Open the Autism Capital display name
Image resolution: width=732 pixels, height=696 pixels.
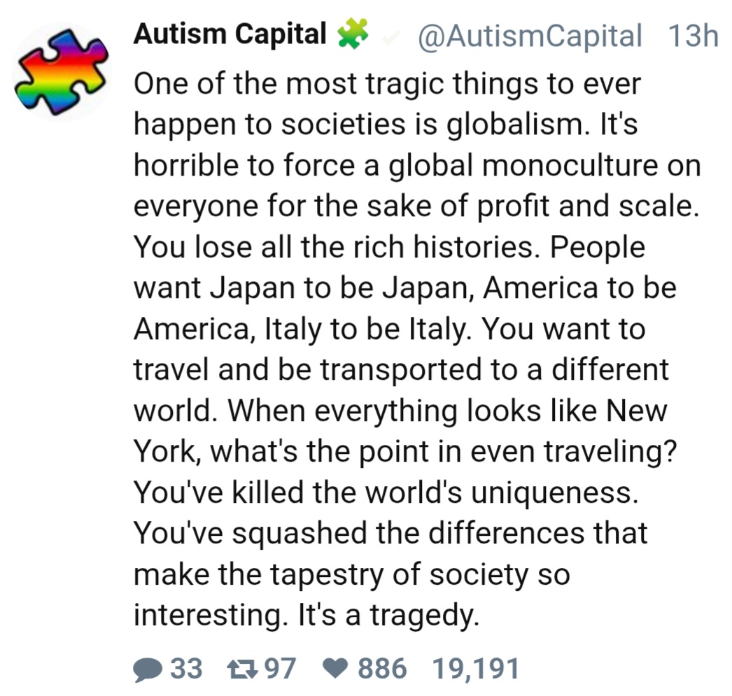pos(230,35)
